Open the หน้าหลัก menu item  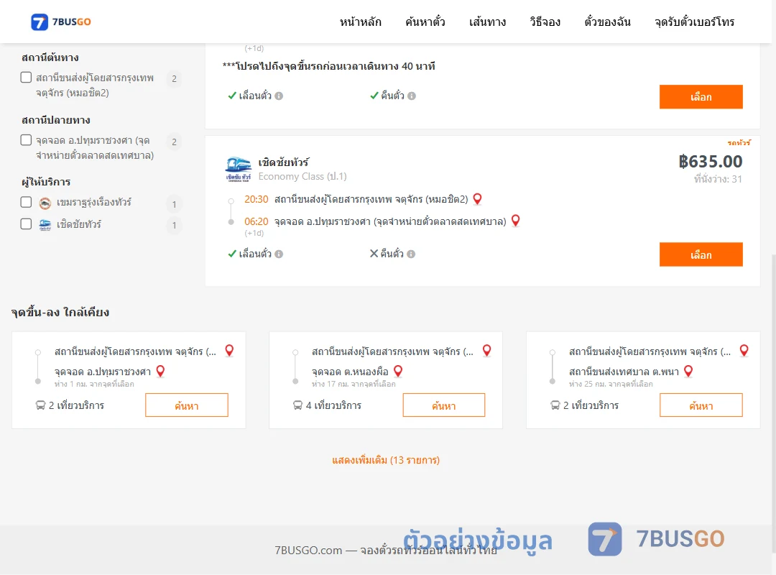click(x=360, y=22)
